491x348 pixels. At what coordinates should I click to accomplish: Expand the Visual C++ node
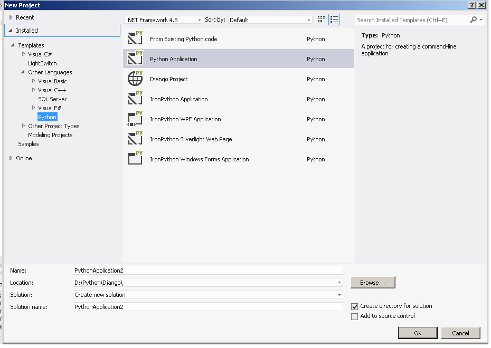[x=33, y=90]
